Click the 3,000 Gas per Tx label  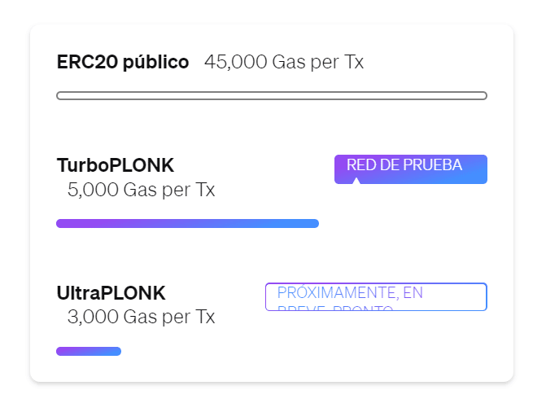(141, 318)
